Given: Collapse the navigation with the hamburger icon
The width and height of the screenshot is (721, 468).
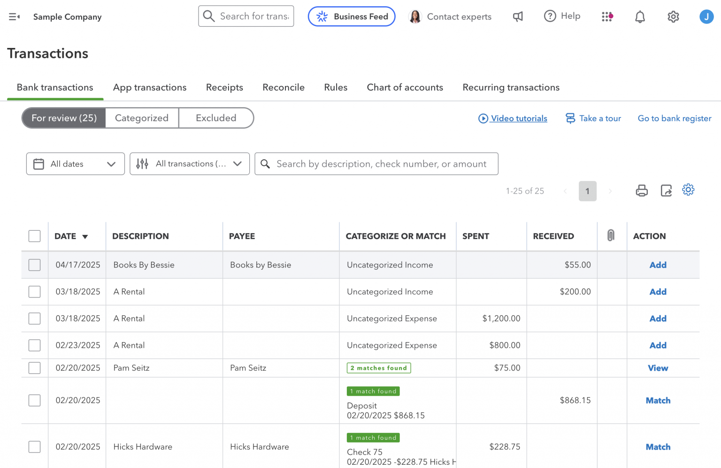Looking at the screenshot, I should 14,16.
